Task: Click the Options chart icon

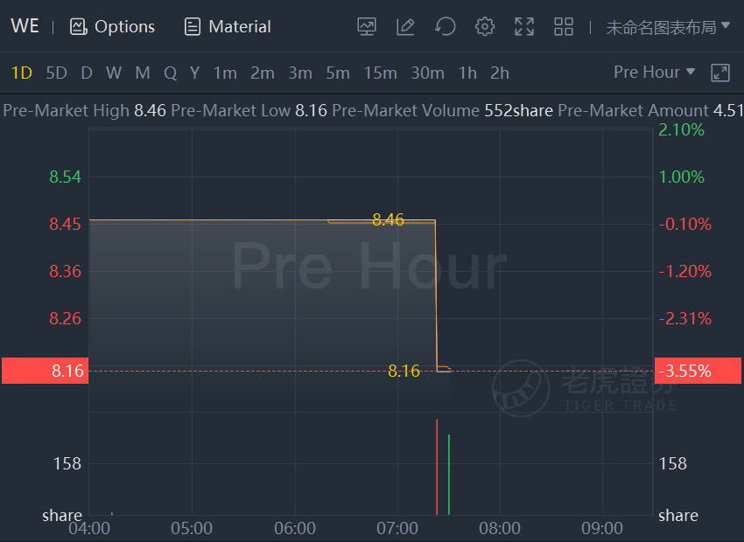Action: coord(78,26)
